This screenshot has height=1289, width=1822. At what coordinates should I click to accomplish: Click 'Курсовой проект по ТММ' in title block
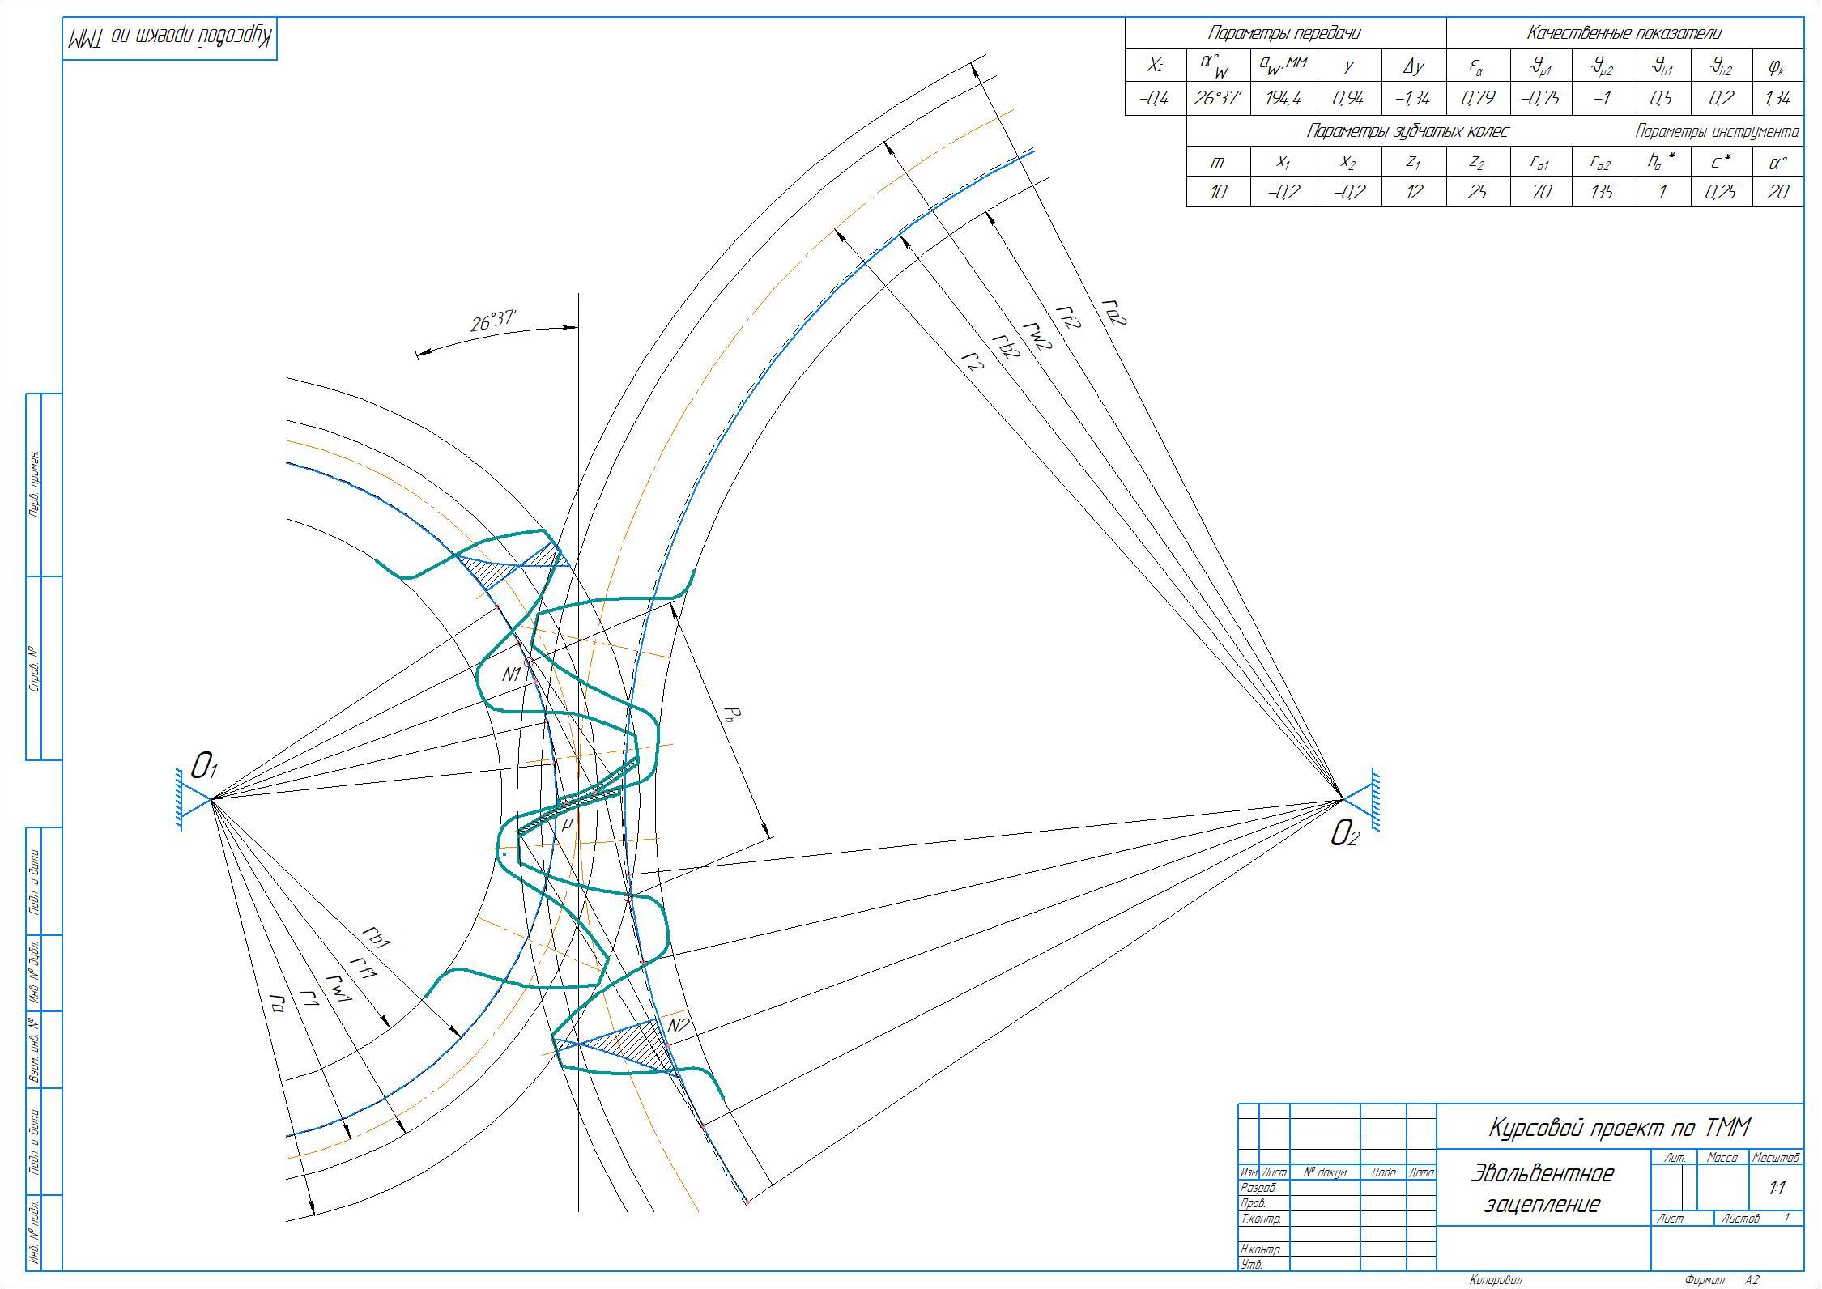tap(1620, 1127)
